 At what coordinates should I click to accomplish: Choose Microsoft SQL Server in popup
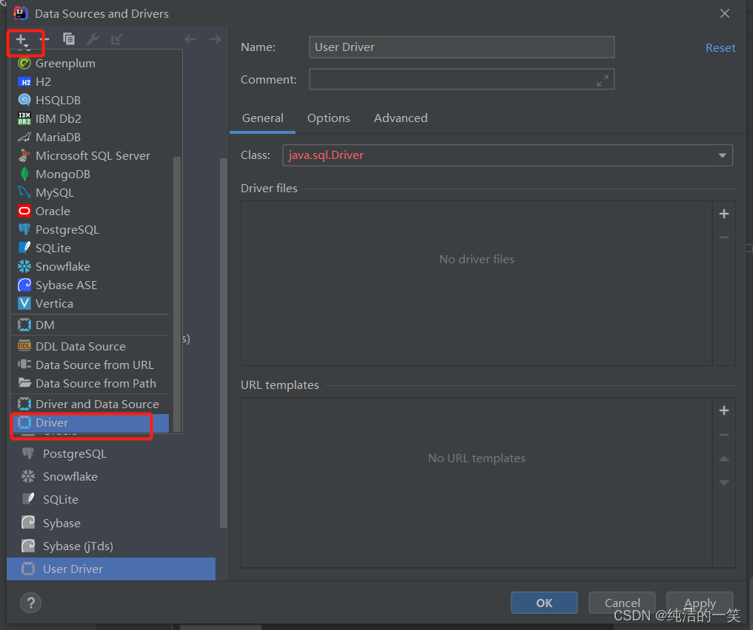(x=90, y=156)
